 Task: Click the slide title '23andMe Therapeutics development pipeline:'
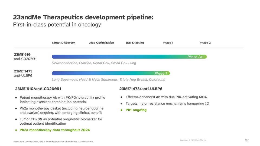point(83,17)
